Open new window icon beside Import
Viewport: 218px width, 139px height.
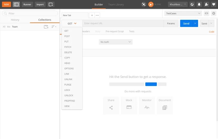(51, 4)
